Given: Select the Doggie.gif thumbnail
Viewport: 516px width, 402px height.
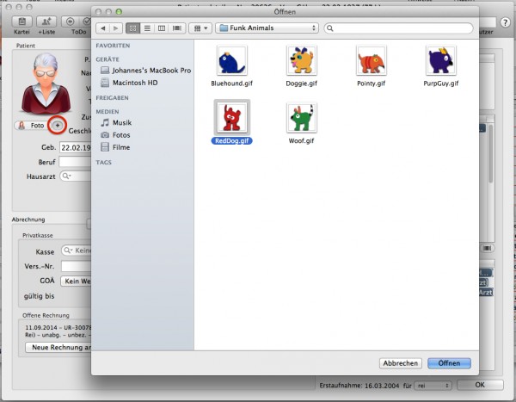Looking at the screenshot, I should click(302, 60).
